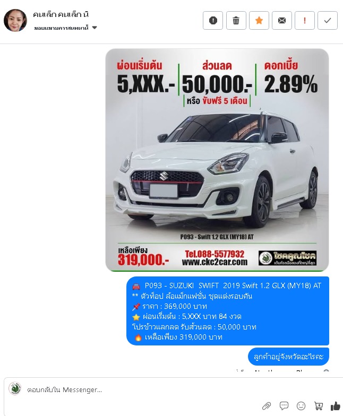The height and width of the screenshot is (416, 343).
Task: Attach a file using paperclip icon
Action: coord(267,405)
